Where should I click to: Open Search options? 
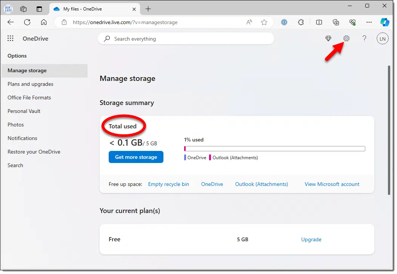pos(15,165)
